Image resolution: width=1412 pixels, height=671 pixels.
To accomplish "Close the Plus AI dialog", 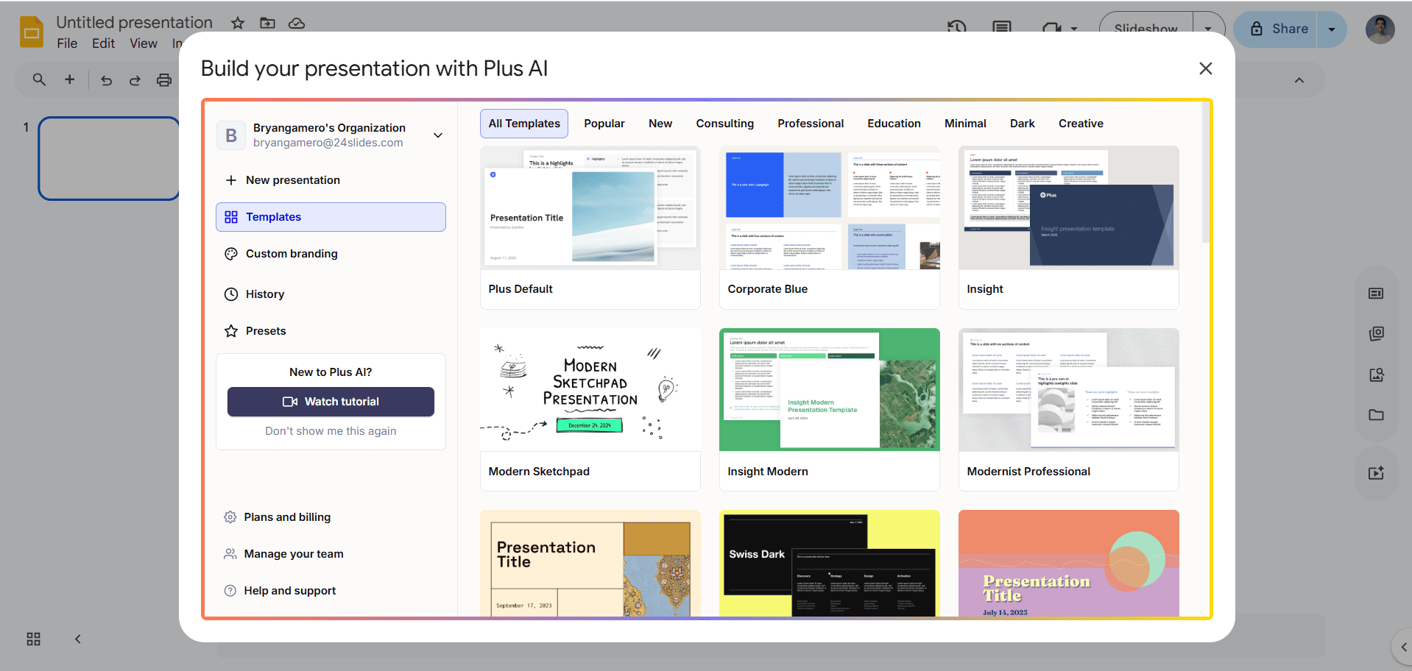I will (1206, 68).
